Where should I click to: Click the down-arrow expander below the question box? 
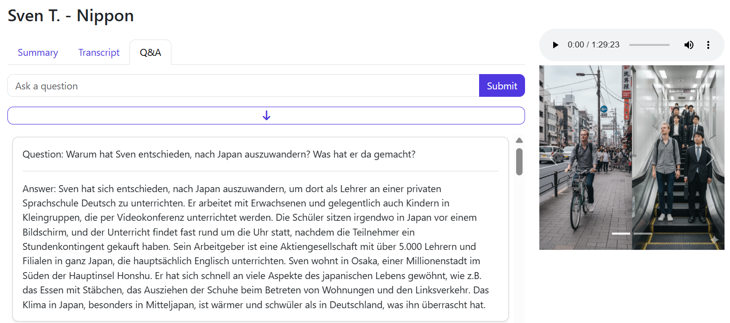click(x=266, y=115)
